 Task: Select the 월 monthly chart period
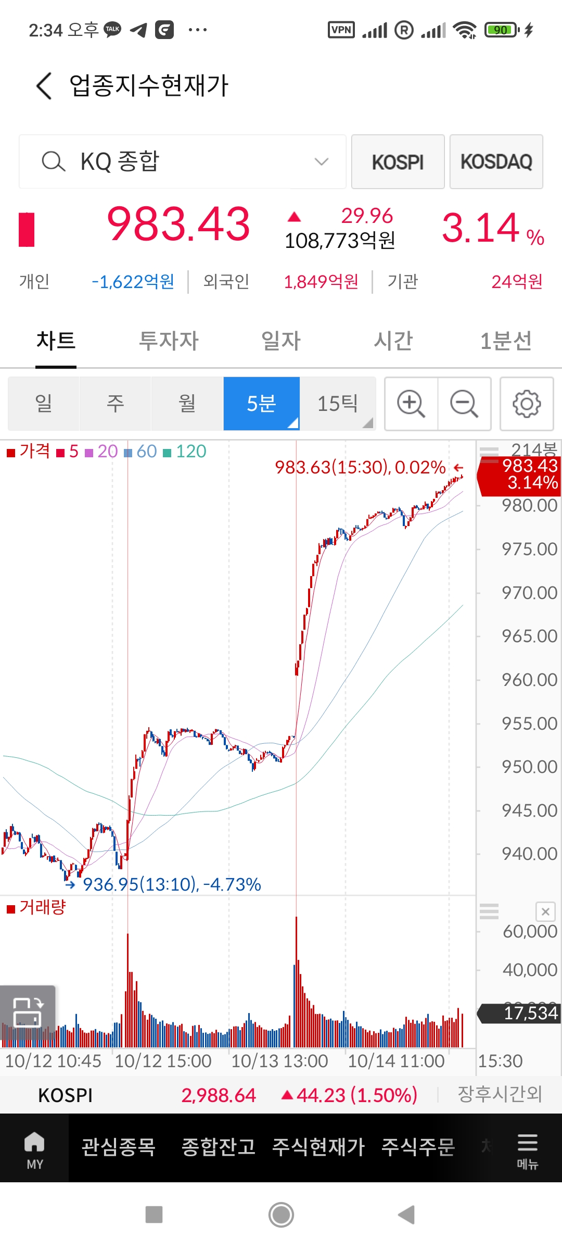coord(187,404)
